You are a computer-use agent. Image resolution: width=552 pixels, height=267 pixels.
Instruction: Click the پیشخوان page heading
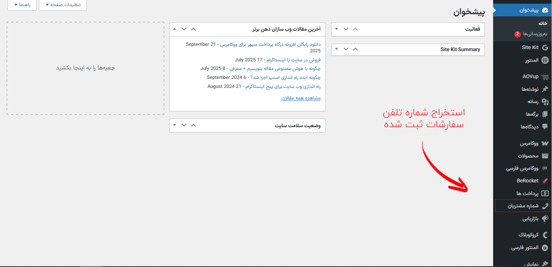469,12
